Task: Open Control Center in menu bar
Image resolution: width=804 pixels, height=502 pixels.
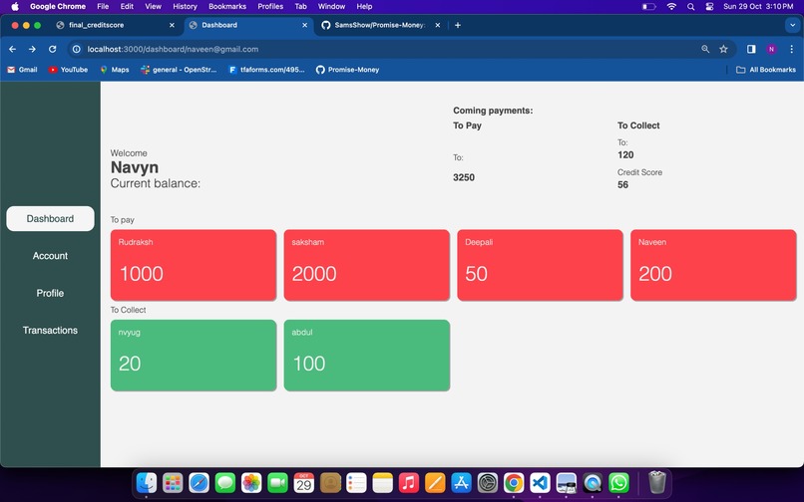Action: (709, 6)
